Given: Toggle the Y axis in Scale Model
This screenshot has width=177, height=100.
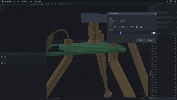Looking at the screenshot, I should click(x=117, y=21).
